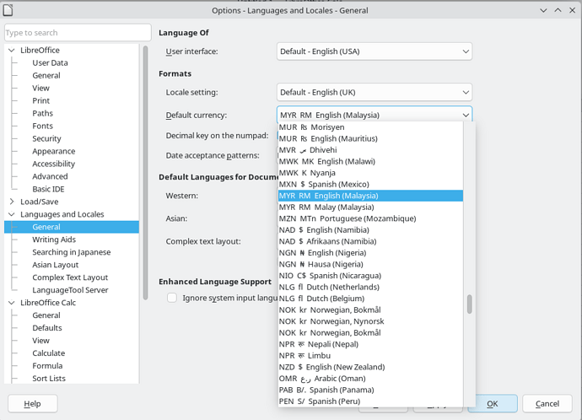Choose MWK English (Malawi) currency
The width and height of the screenshot is (582, 420).
pos(370,161)
